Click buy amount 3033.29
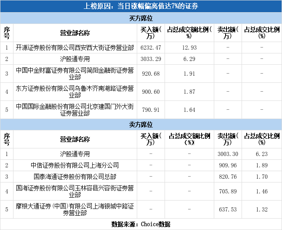282x230 pixels. tap(151, 59)
